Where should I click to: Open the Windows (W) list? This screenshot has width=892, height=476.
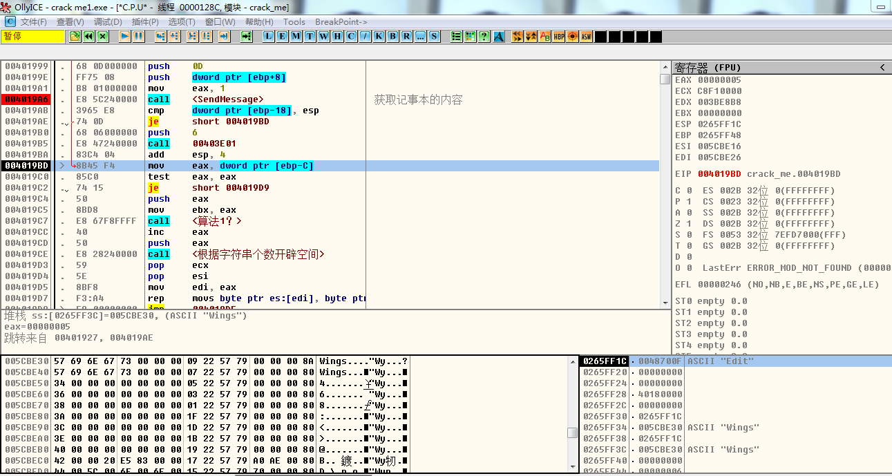[x=324, y=36]
